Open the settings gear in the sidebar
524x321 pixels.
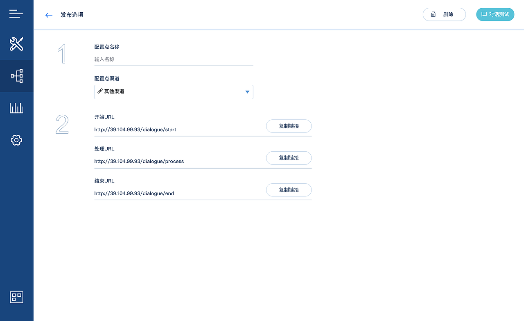[16, 140]
